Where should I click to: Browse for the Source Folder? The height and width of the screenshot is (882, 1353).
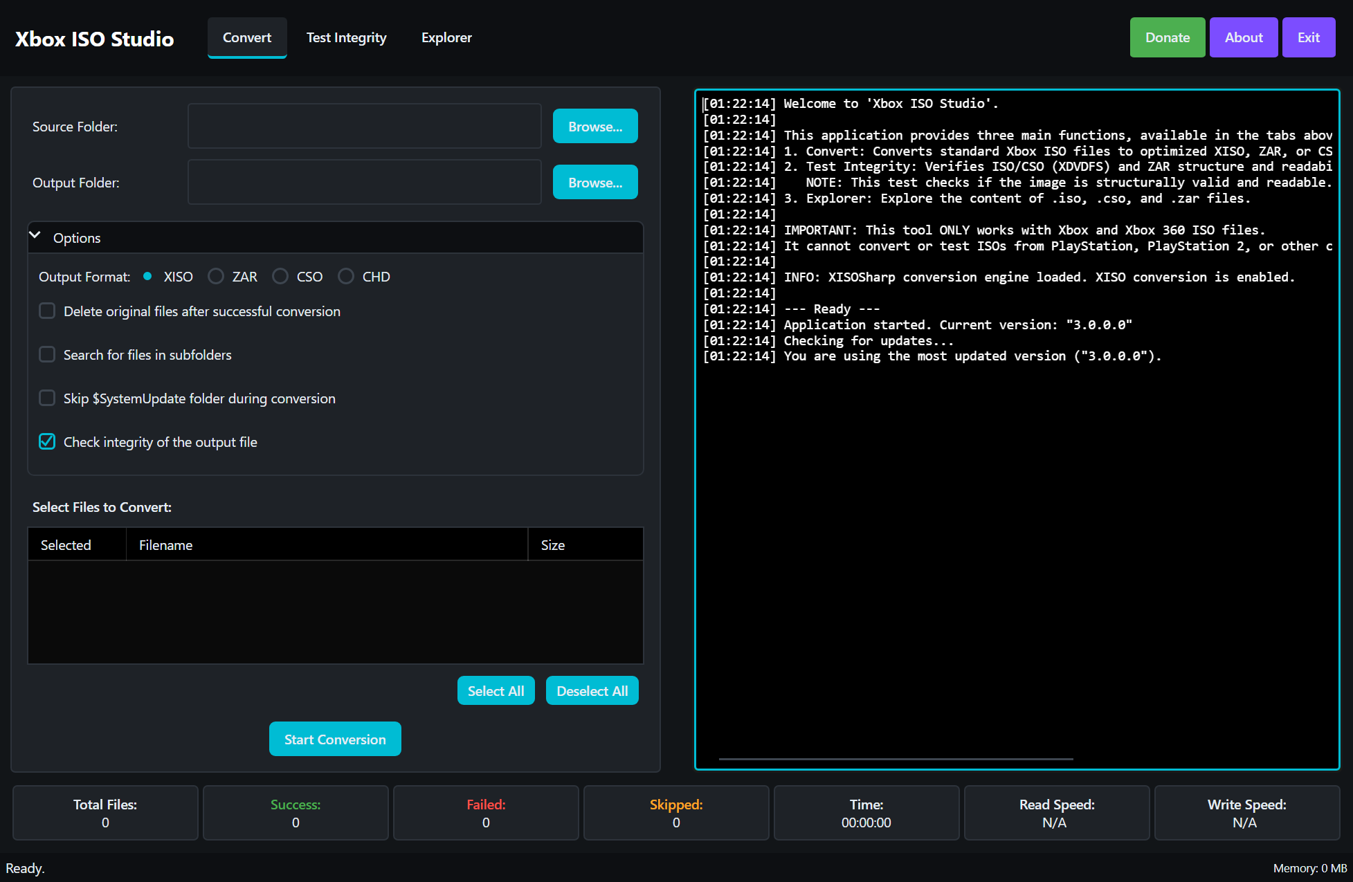(x=595, y=126)
